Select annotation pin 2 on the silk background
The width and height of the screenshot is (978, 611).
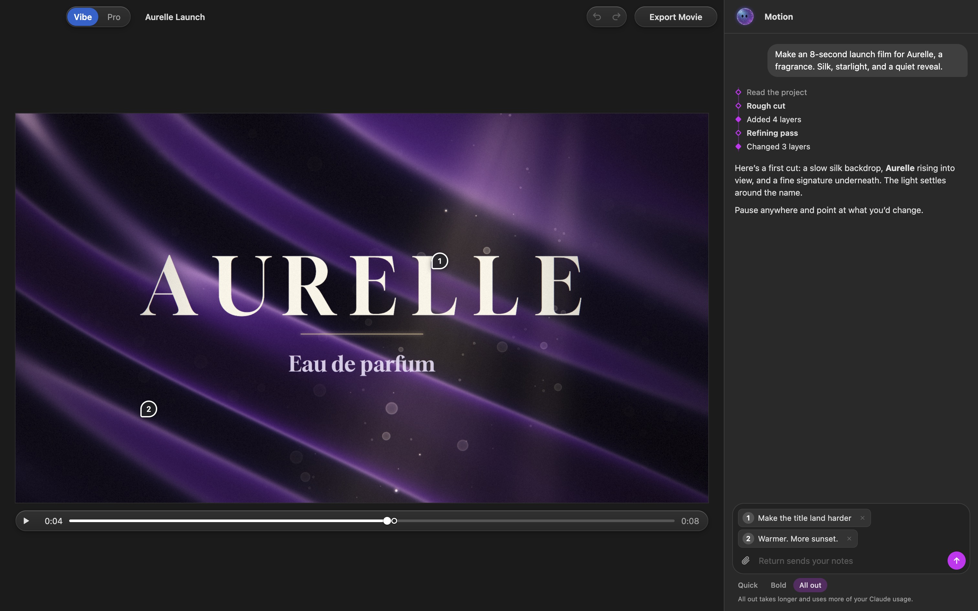pos(148,409)
